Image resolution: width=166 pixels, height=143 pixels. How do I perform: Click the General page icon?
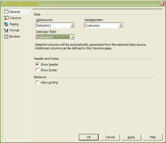[x=6, y=11]
